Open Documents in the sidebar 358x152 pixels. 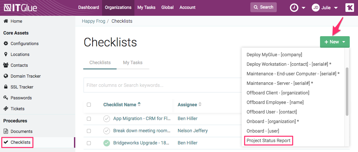pyautogui.click(x=21, y=131)
